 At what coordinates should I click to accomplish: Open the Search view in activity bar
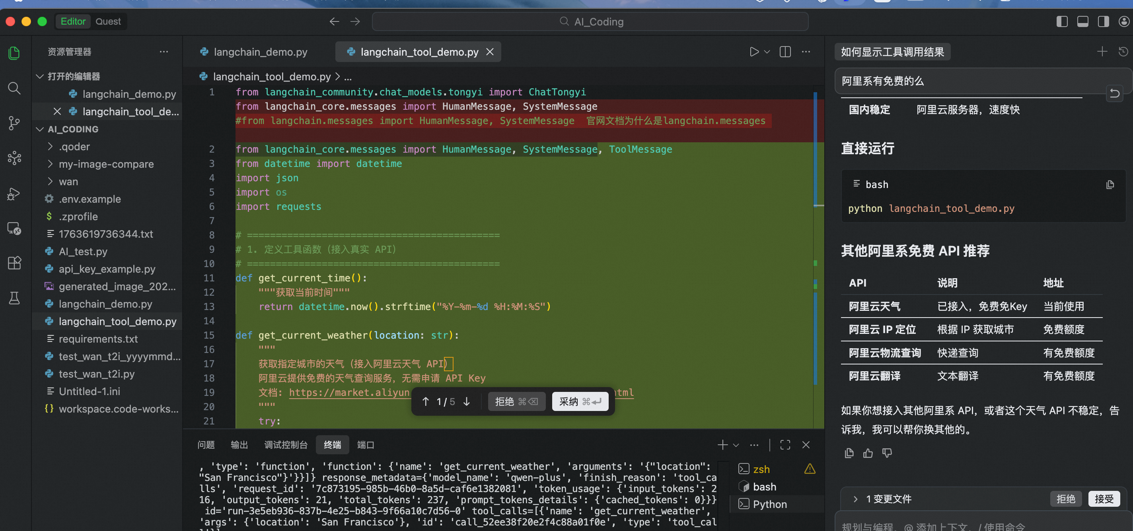coord(14,88)
